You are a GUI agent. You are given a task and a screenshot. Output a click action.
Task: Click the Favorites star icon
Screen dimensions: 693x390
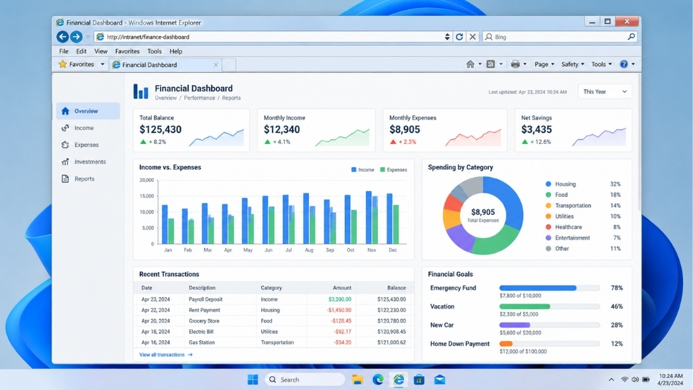[63, 64]
